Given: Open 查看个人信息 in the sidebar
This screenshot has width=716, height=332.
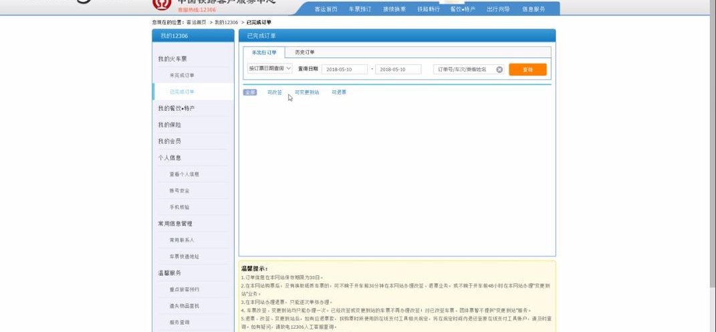Looking at the screenshot, I should point(184,174).
